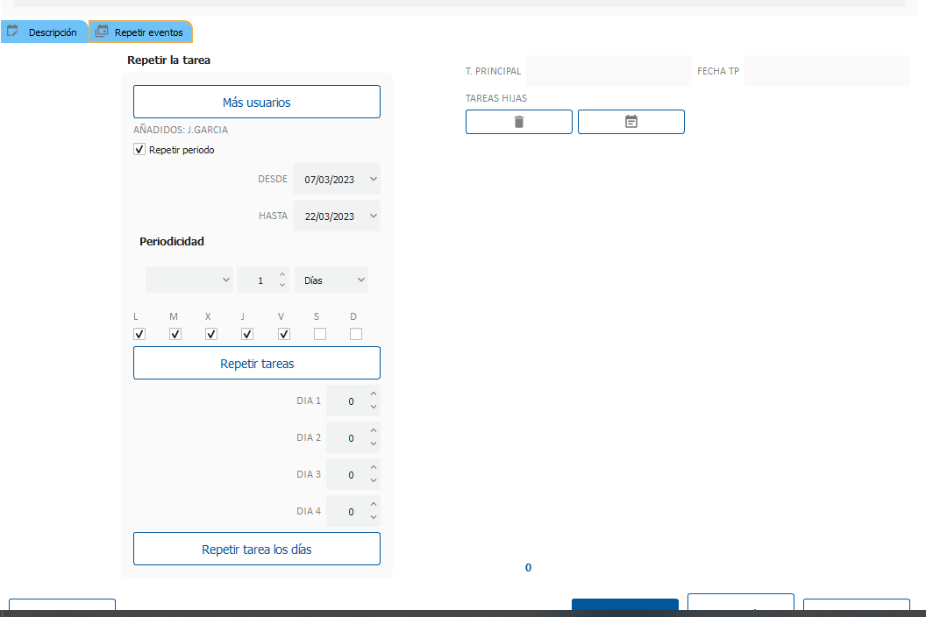
Task: Click Repetir tarea los días button
Action: pos(256,550)
